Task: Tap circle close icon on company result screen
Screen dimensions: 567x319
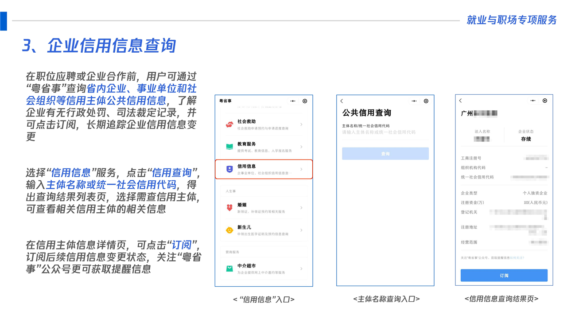Action: [545, 101]
